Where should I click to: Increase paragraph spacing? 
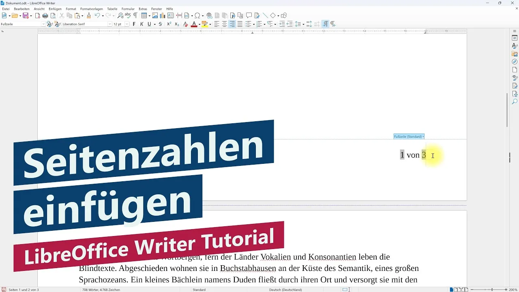pos(309,24)
